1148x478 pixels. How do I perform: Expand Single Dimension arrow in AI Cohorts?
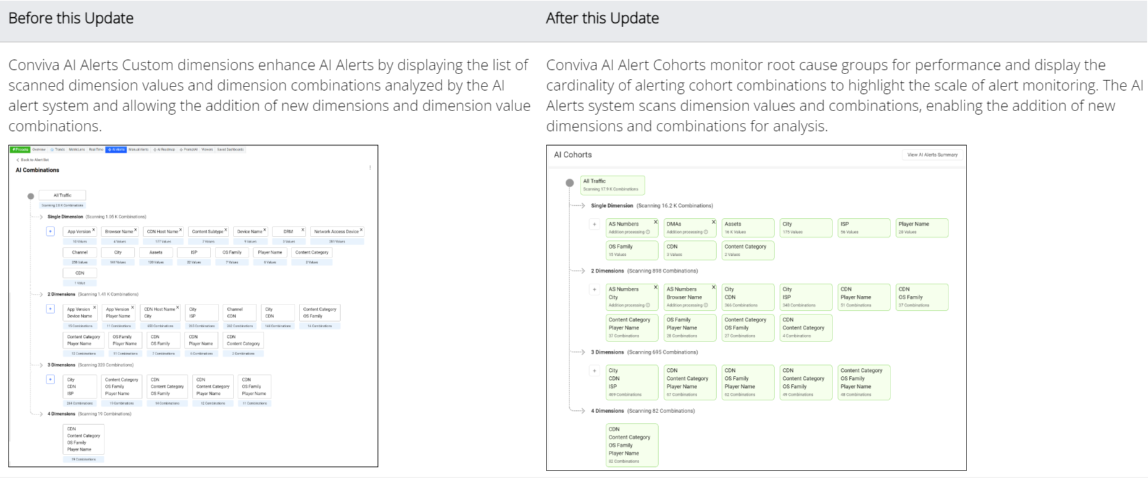[x=582, y=206]
